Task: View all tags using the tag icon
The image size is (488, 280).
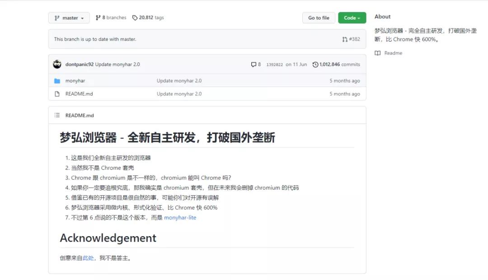Action: (x=135, y=18)
